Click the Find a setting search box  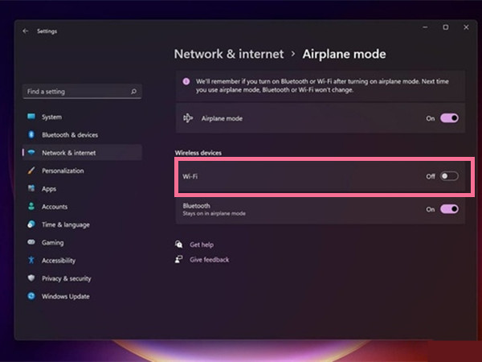pyautogui.click(x=76, y=92)
